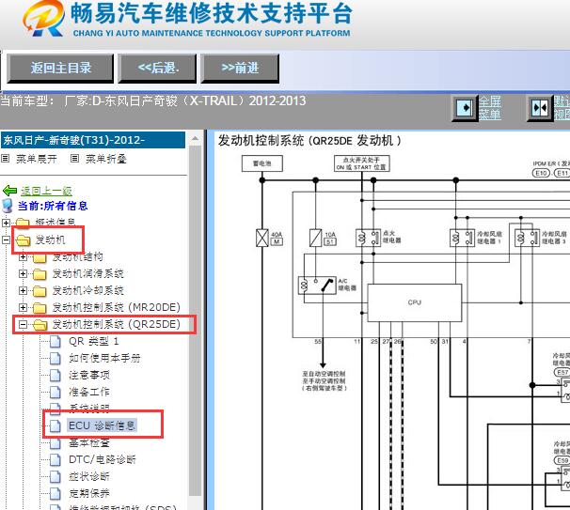570x510 pixels.
Task: Go back with the <<后退 button
Action: click(157, 69)
